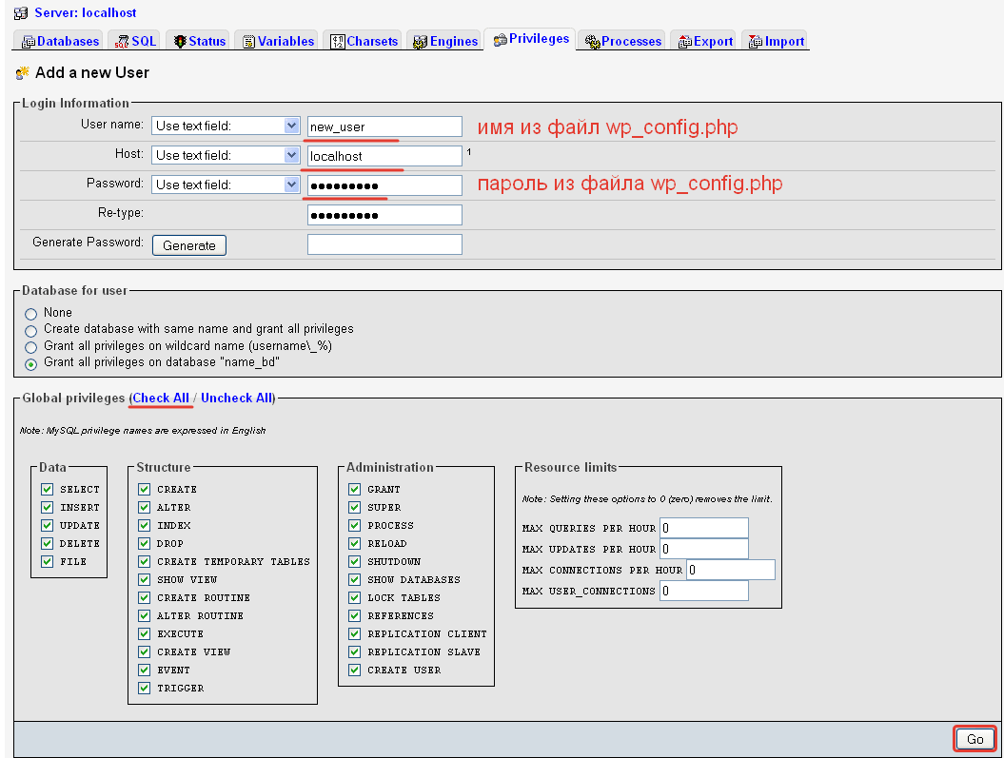Click the SQL tab icon
The width and height of the screenshot is (1004, 758).
[123, 42]
